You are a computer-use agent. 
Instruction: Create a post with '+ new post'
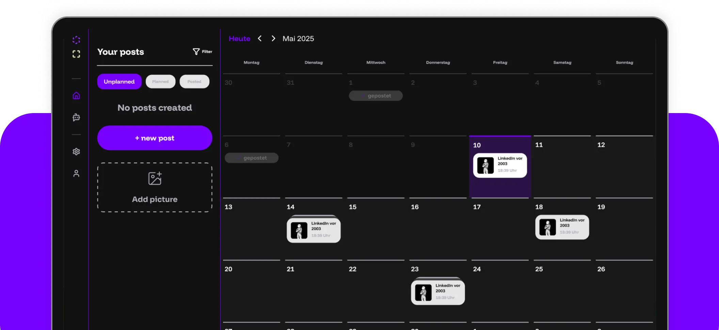coord(155,138)
